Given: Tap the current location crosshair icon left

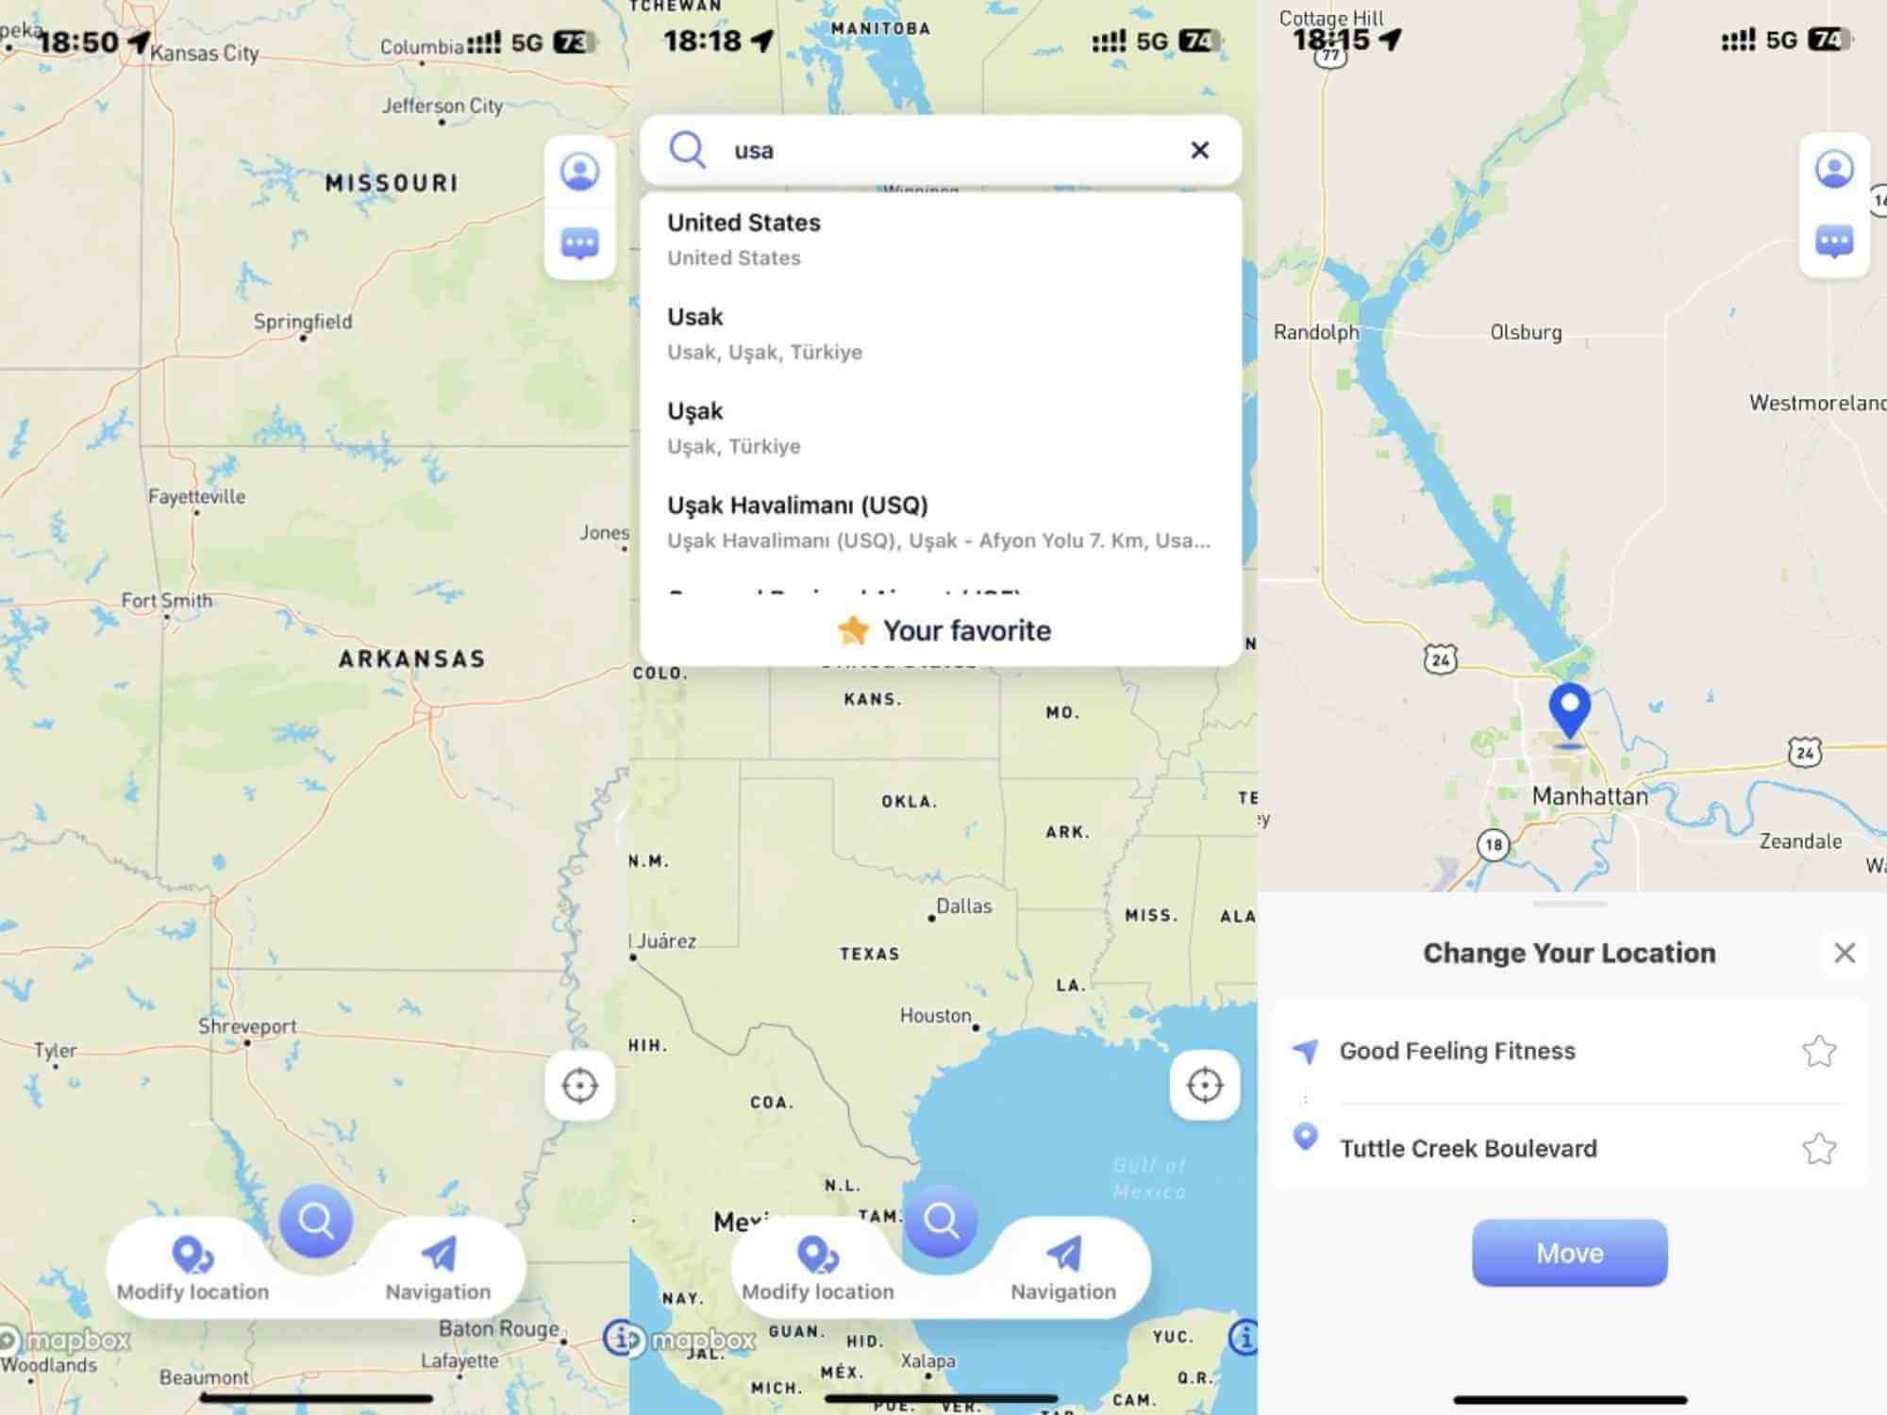Looking at the screenshot, I should point(578,1084).
